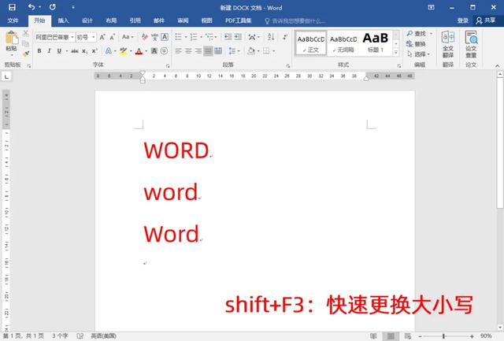Apply Superscript x² formatting
Screen dimensions: 504x341
click(94, 51)
